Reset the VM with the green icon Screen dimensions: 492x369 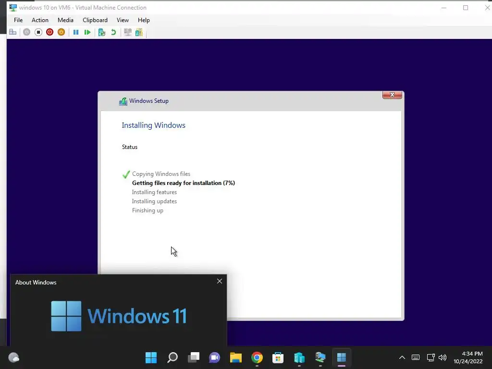point(87,32)
